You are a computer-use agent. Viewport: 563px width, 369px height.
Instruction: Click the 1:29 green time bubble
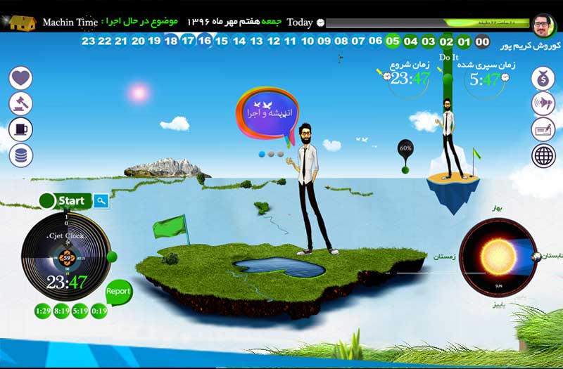coord(42,311)
